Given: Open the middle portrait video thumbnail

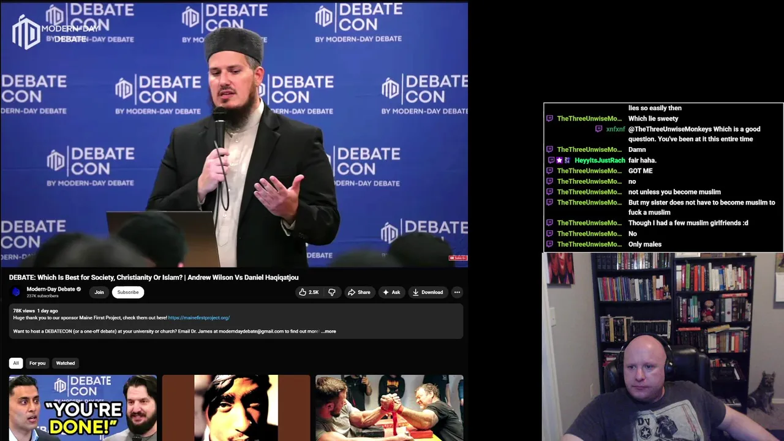Looking at the screenshot, I should [x=236, y=408].
